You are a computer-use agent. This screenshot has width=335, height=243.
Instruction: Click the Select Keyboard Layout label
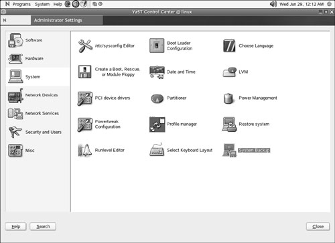click(x=190, y=150)
